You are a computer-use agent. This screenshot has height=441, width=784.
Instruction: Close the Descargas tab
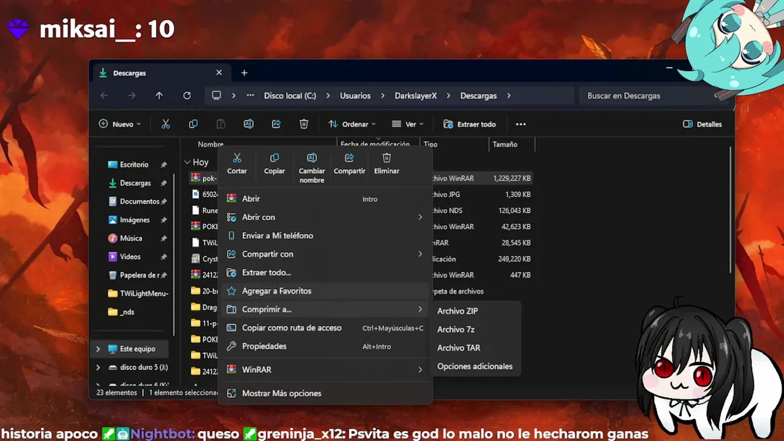(219, 73)
